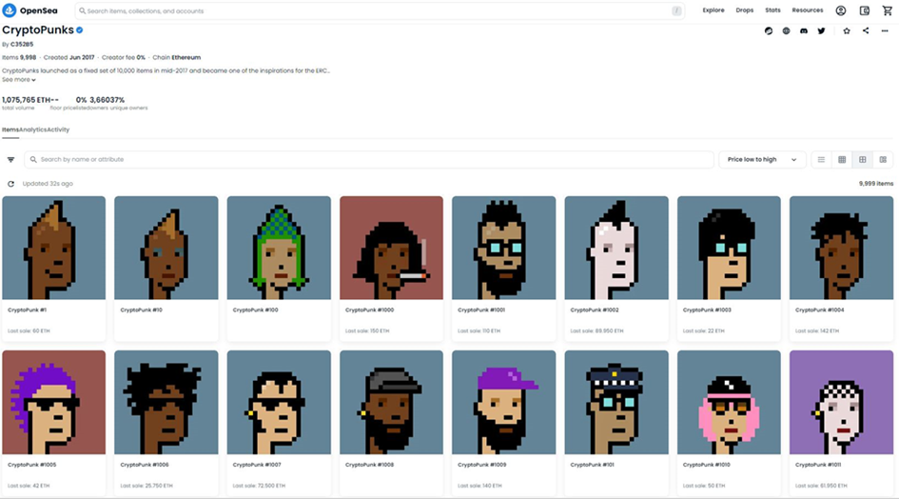Open CryptoPunk #1010 thumbnail

[x=729, y=403]
